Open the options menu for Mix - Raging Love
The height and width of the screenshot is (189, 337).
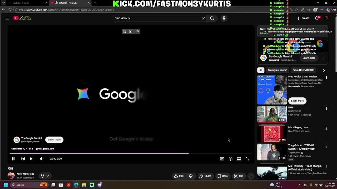(x=326, y=128)
